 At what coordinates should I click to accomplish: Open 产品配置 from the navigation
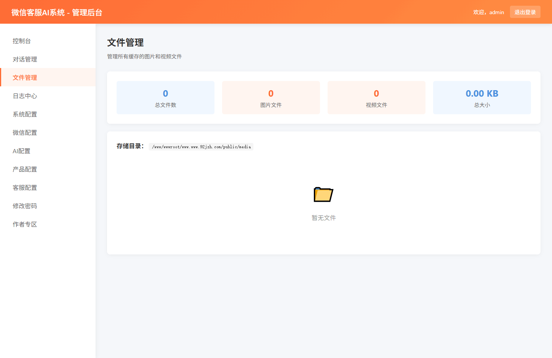(x=24, y=169)
